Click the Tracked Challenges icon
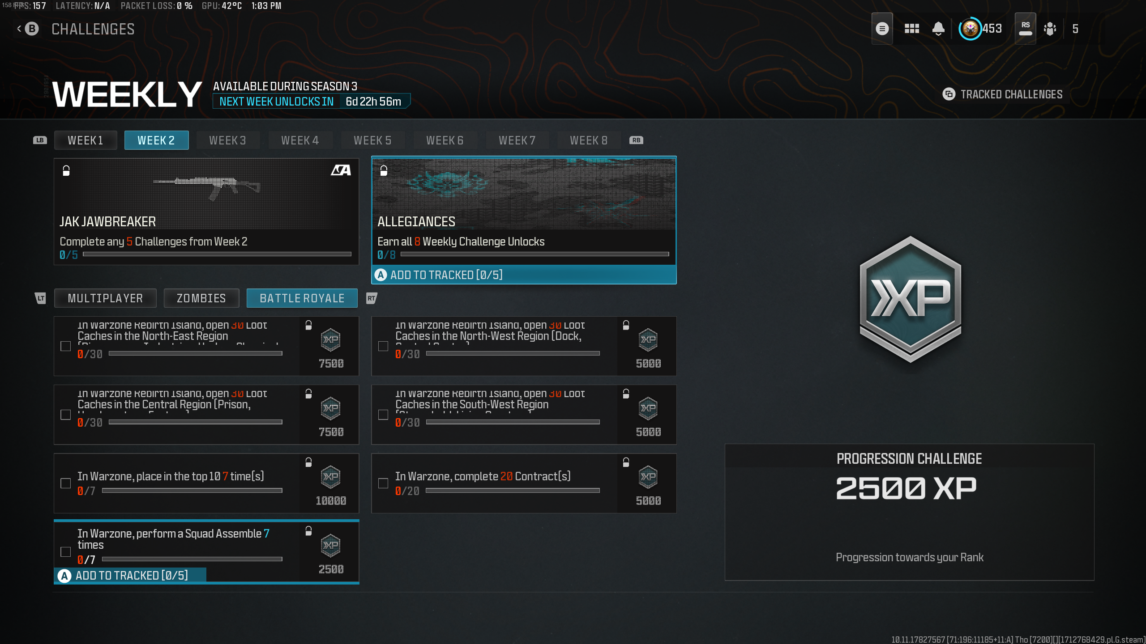This screenshot has width=1146, height=644. (949, 94)
